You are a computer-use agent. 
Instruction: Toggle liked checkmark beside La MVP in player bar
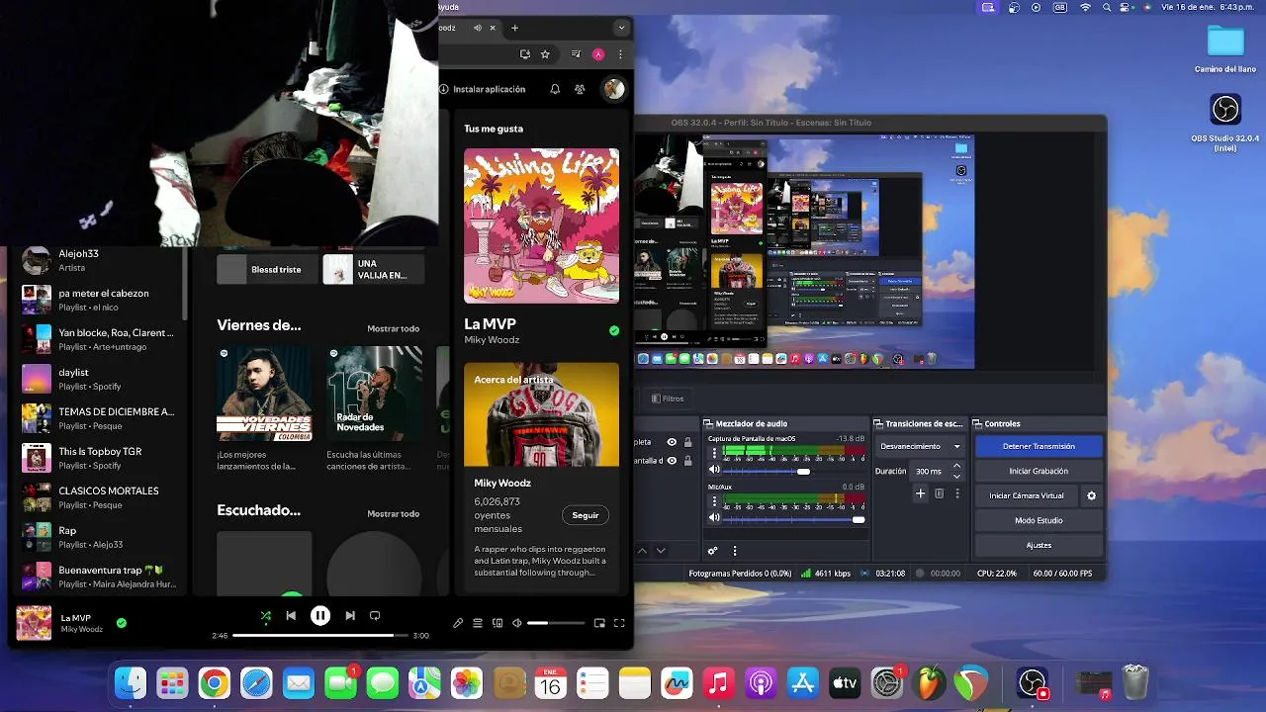click(x=122, y=623)
